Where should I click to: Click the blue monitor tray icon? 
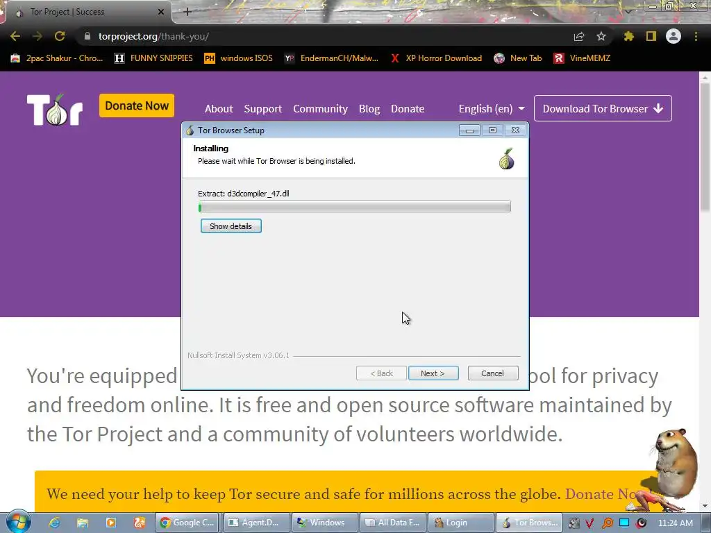624,523
